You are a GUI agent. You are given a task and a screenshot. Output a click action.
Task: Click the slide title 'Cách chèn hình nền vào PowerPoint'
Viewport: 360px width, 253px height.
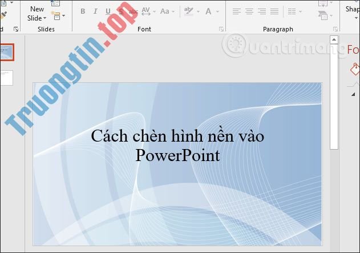click(177, 146)
